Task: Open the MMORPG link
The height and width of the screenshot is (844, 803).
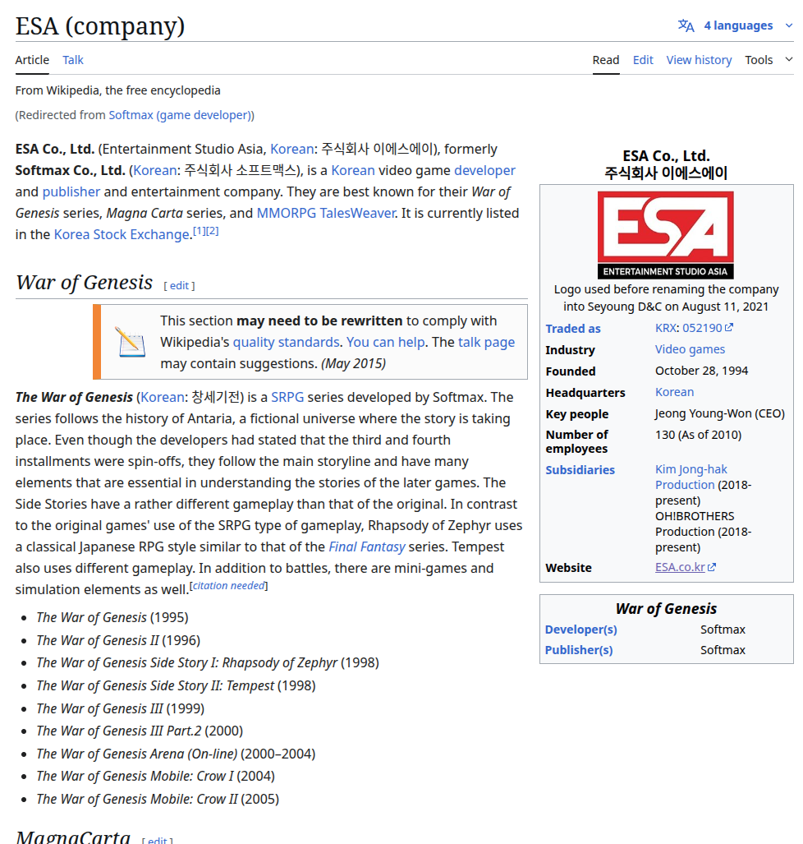Action: coord(286,213)
